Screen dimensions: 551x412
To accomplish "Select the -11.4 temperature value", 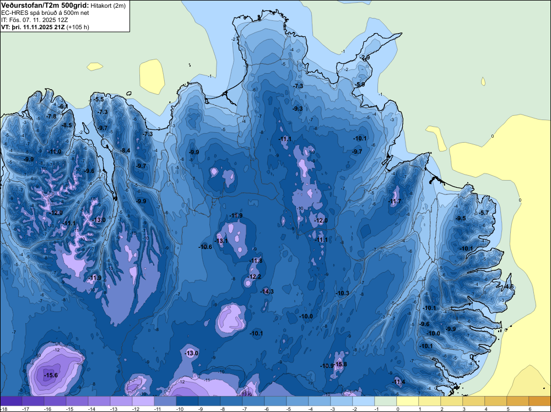I will (x=398, y=382).
